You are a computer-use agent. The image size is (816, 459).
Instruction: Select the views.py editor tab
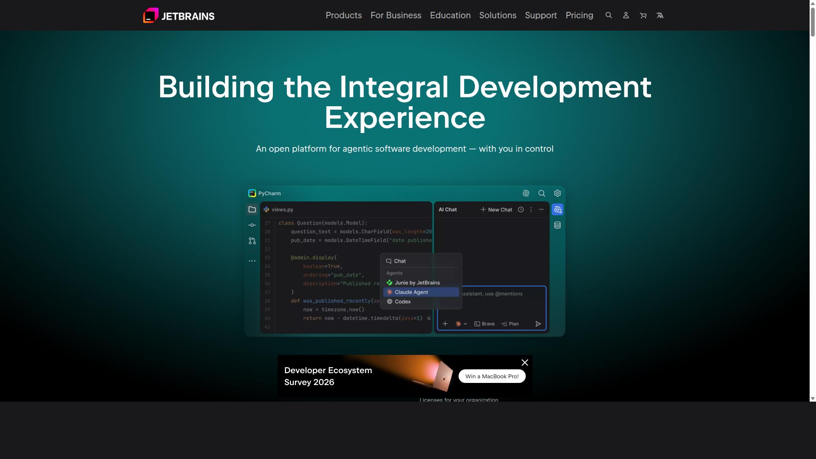(278, 210)
